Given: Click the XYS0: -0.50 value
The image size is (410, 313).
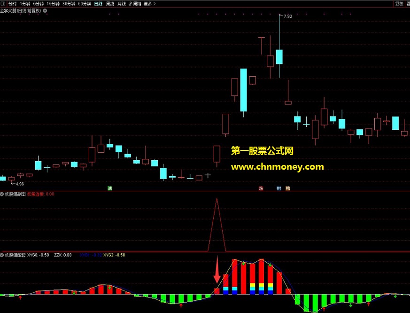Looking at the screenshot, I should coord(38,255).
